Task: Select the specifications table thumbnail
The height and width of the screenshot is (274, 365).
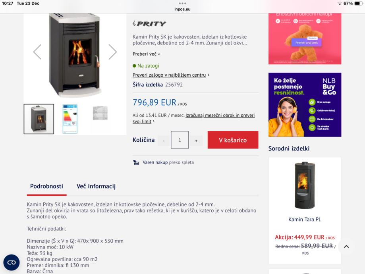Action: (x=100, y=113)
